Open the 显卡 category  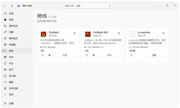pyautogui.click(x=17, y=70)
